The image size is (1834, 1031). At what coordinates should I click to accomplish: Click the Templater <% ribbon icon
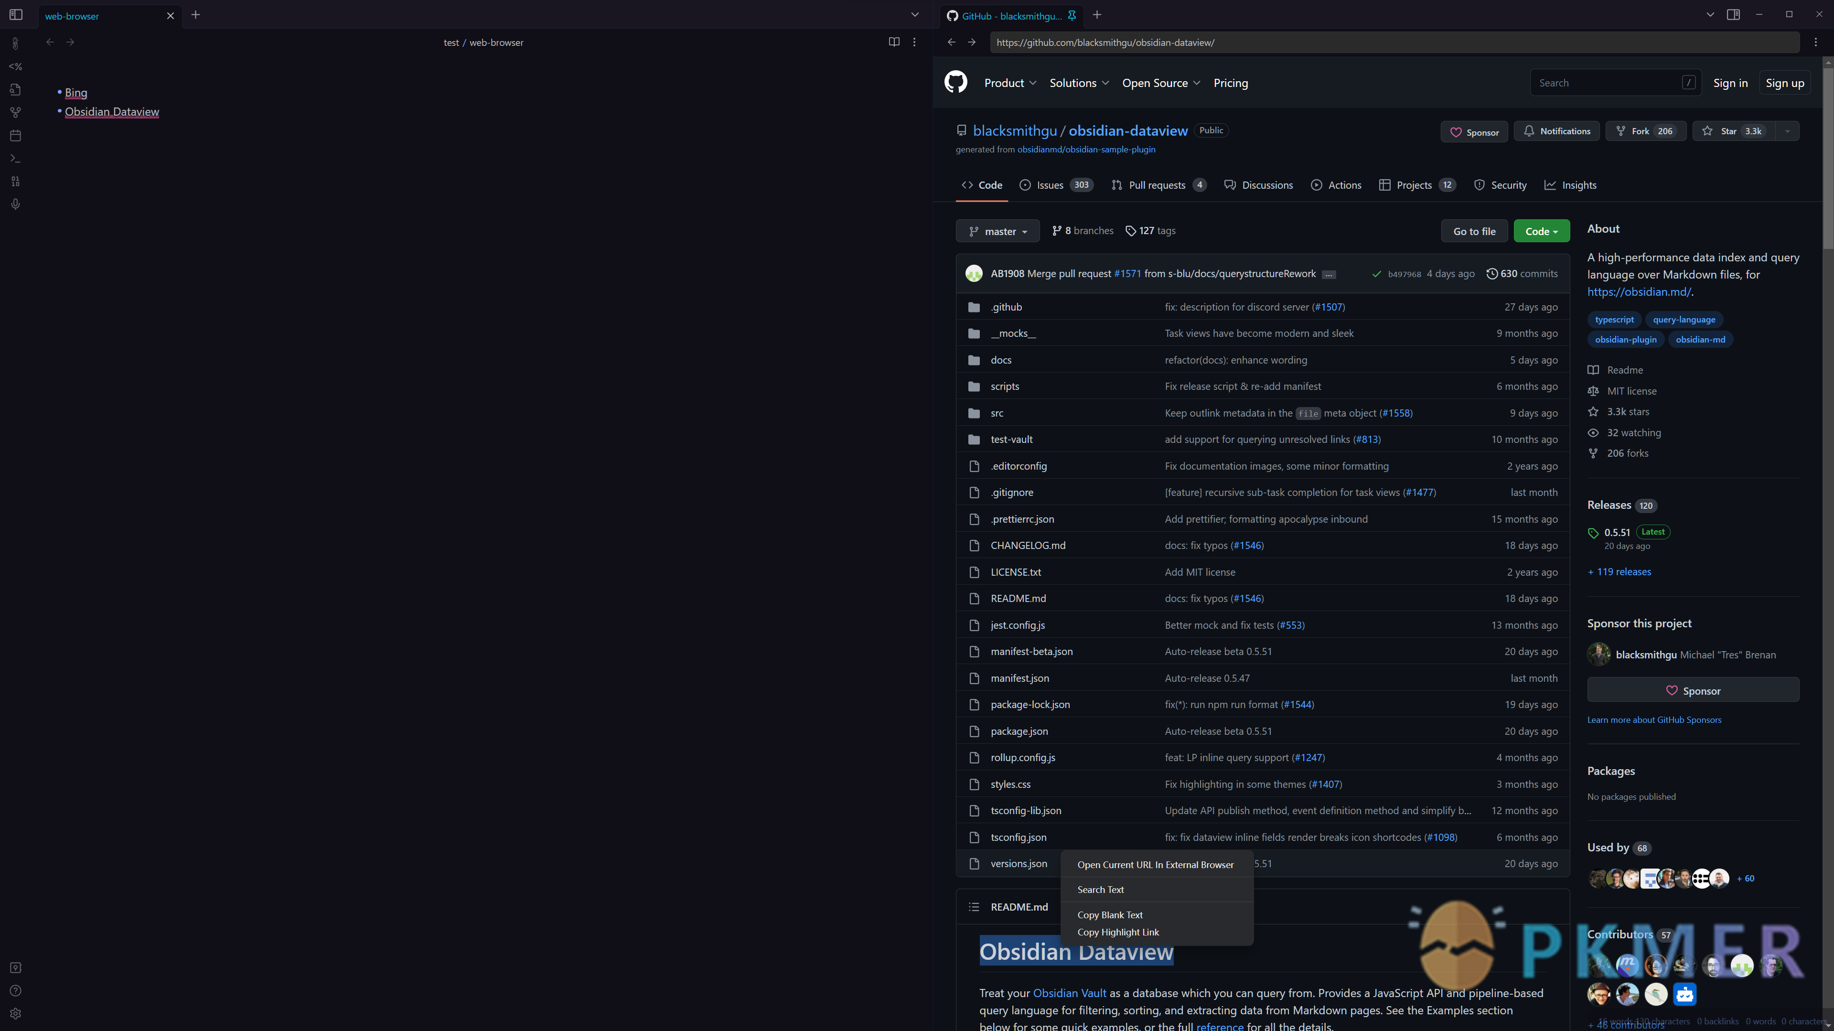point(15,66)
